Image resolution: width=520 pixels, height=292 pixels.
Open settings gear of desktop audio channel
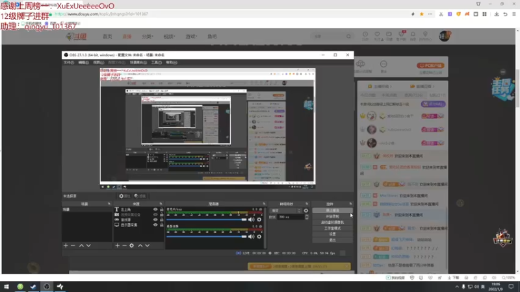pyautogui.click(x=259, y=236)
